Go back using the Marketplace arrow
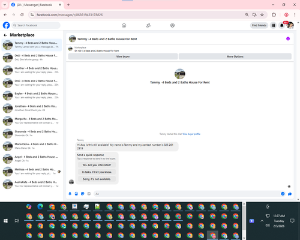This screenshot has width=300, height=240. 5,35
